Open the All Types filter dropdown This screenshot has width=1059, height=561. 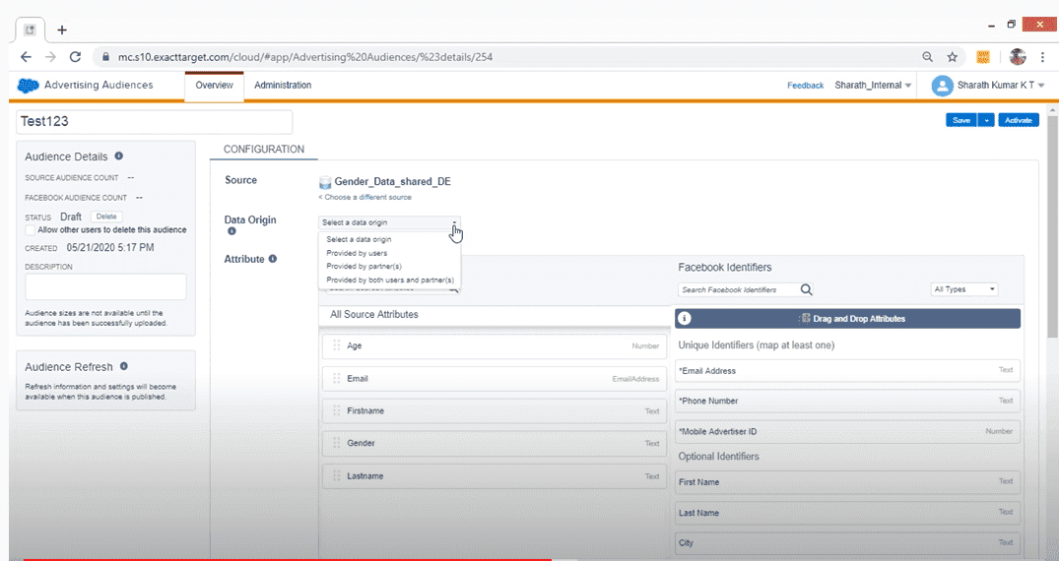(x=964, y=289)
